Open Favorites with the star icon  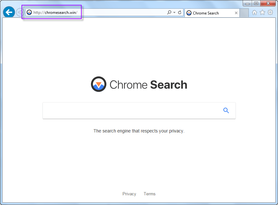tap(262, 13)
